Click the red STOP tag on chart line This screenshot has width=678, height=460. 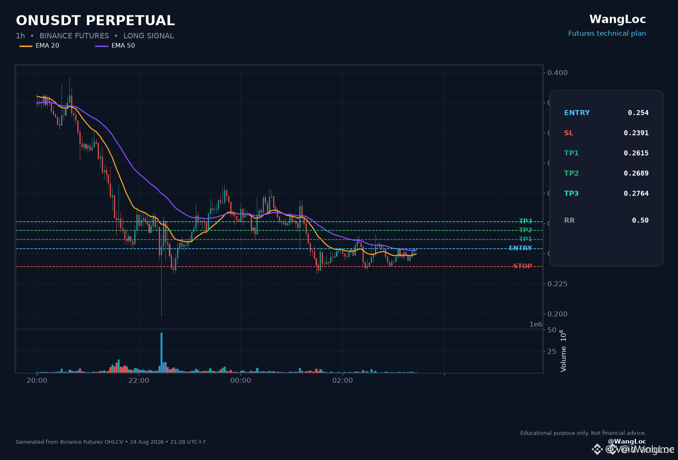point(523,266)
